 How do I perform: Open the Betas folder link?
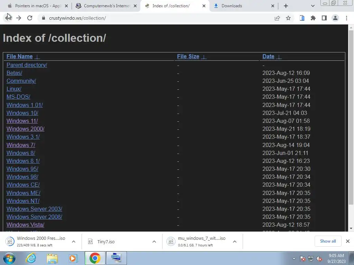[14, 73]
